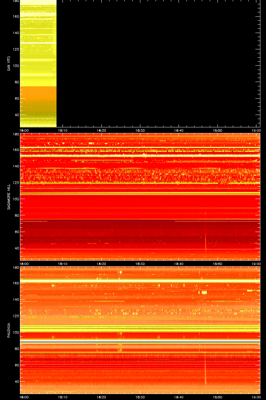Image resolution: width=266 pixels, height=400 pixels.
Task: Select the 19:00 time label under San Vito
Action: [x=256, y=131]
